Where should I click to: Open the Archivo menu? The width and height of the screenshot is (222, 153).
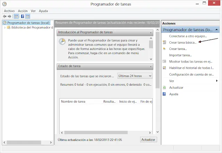9,11
